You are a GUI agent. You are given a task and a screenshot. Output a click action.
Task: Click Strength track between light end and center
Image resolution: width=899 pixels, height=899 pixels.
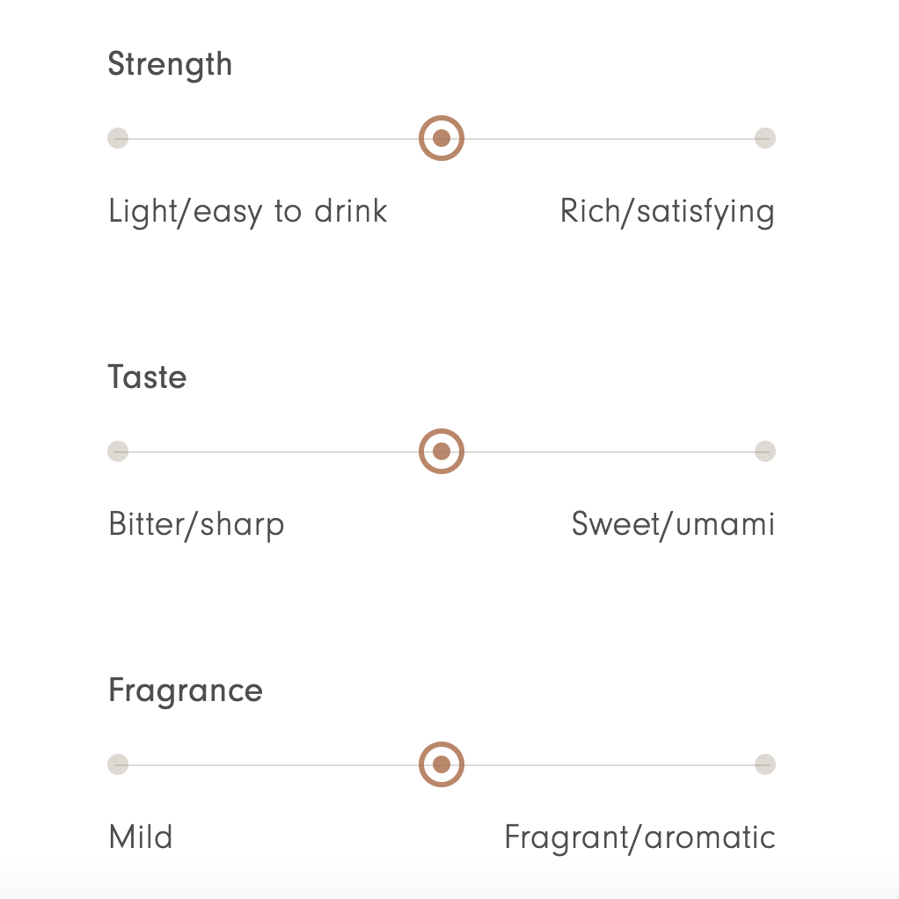pyautogui.click(x=274, y=138)
